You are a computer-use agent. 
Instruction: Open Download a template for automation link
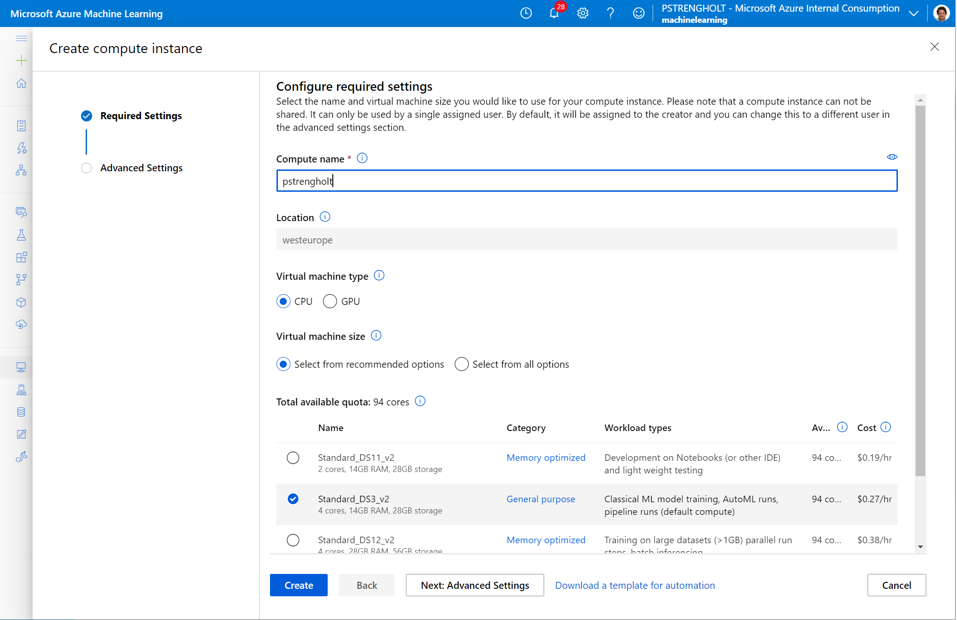[x=634, y=586]
